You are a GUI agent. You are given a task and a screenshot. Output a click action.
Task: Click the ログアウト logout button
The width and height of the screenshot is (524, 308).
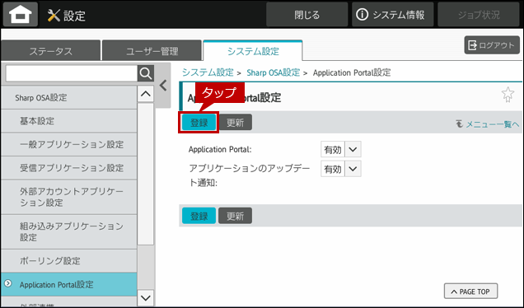492,45
